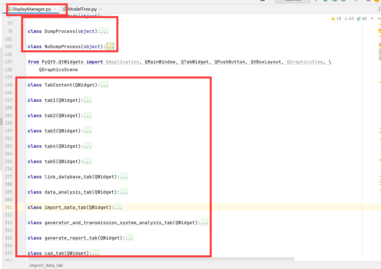
Task: Click the class name DumpProcess
Action: coord(60,31)
